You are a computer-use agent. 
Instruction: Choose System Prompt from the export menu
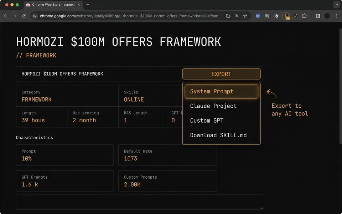tap(221, 91)
